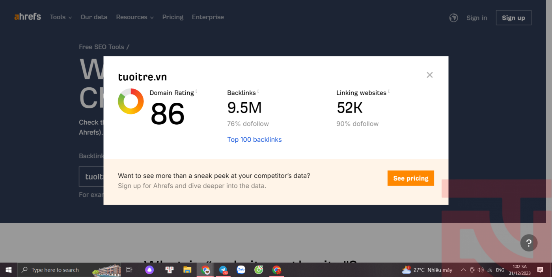This screenshot has width=552, height=277.
Task: Switch the ENG input language
Action: coord(500,270)
